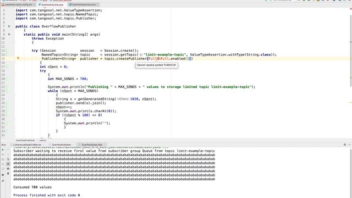Rerun the program in Run panel
352x198 pixels.
(x=3, y=150)
